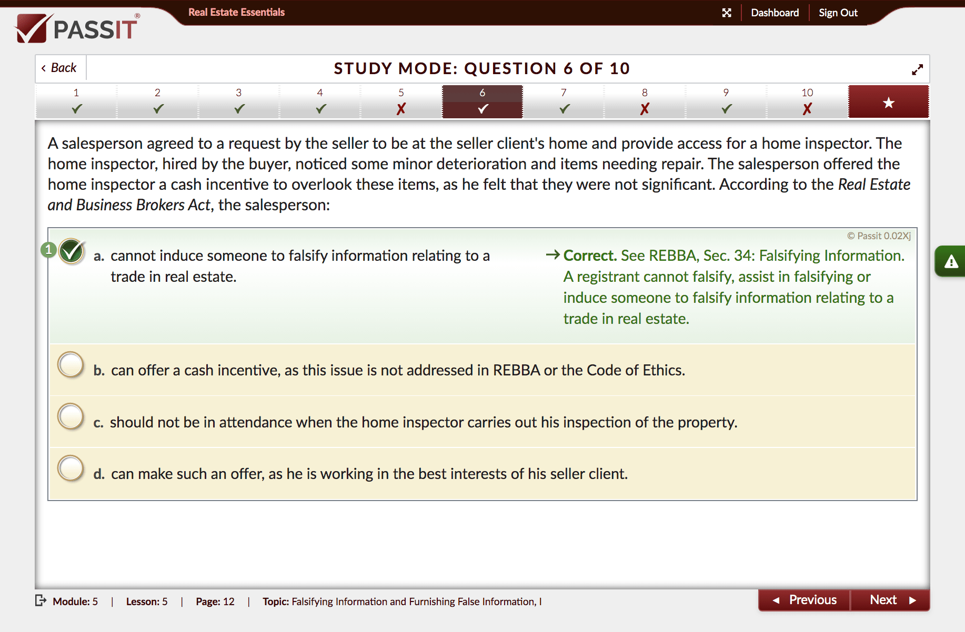This screenshot has width=965, height=632.
Task: Switch to question 1 tab
Action: click(76, 101)
